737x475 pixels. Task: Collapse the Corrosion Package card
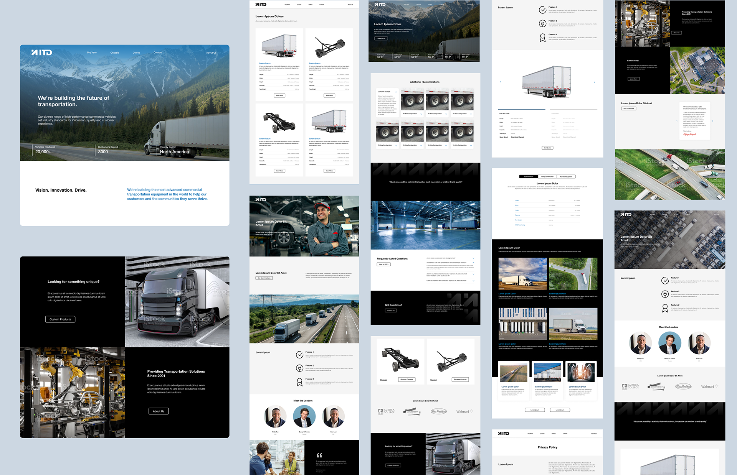pos(396,92)
